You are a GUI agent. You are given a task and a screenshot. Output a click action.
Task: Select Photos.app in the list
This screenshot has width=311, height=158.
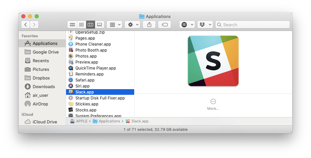[x=100, y=56]
